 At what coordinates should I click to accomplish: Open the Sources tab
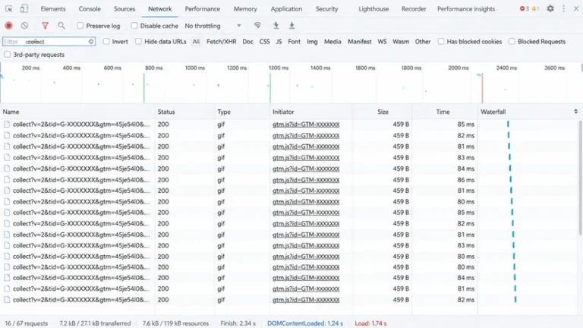(x=124, y=8)
